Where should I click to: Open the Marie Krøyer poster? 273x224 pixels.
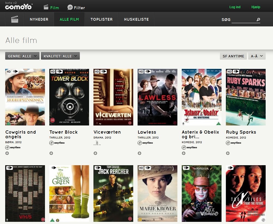[157, 194]
